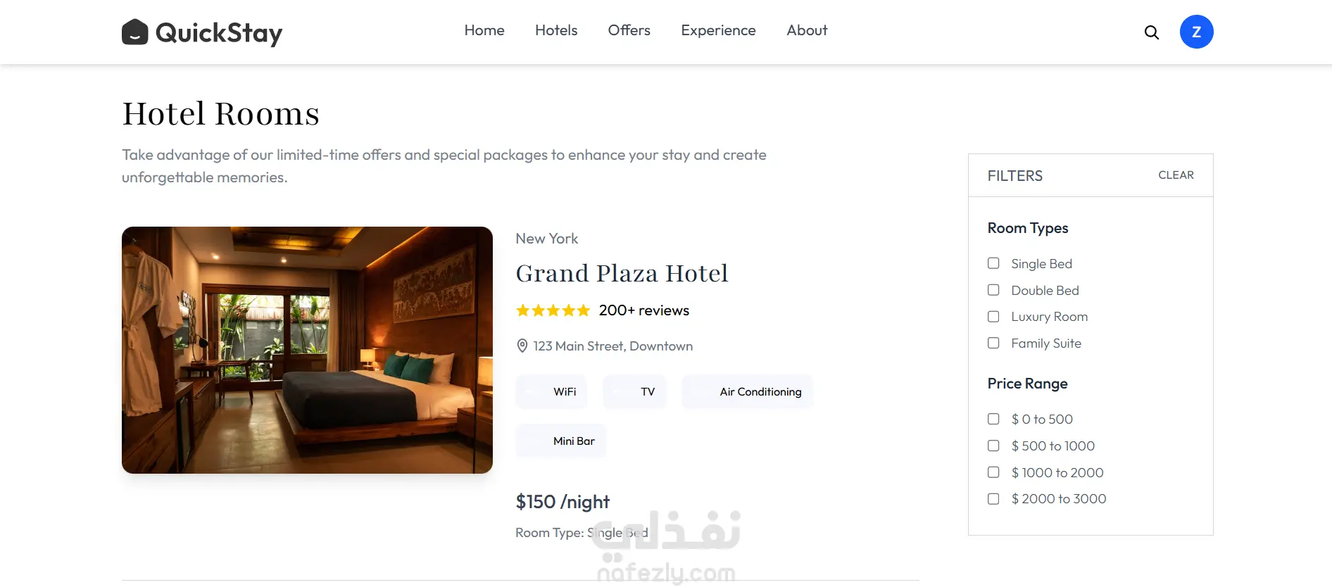
Task: Open search with the magnifier icon
Action: click(x=1152, y=32)
